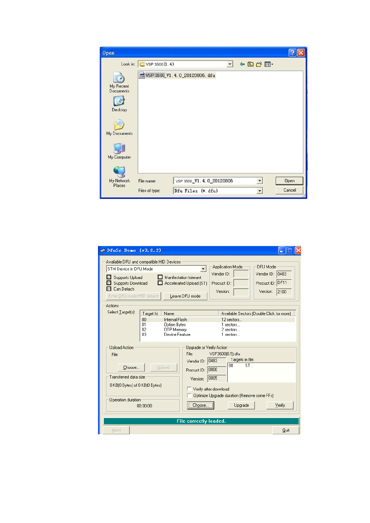This screenshot has width=370, height=523.
Task: Click the Upgrade button
Action: 241,405
